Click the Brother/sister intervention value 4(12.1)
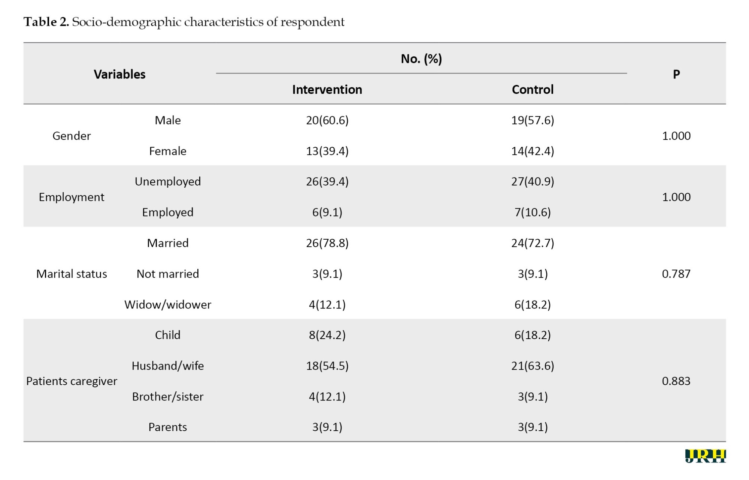 pos(327,396)
